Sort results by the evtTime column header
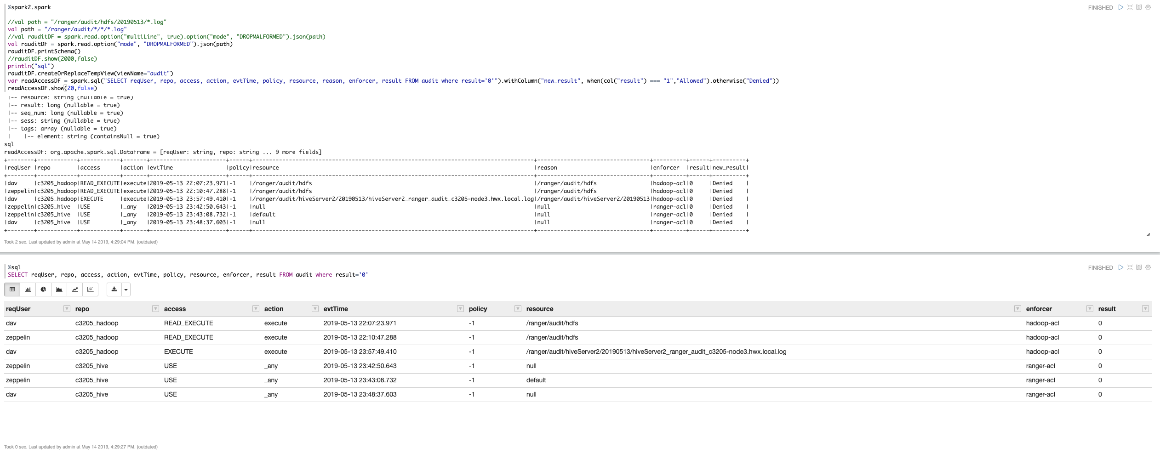 (336, 309)
